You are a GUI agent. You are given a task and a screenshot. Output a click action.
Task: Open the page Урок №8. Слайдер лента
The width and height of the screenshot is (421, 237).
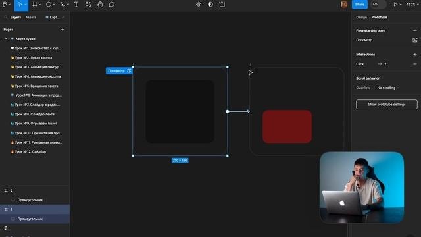(x=35, y=114)
